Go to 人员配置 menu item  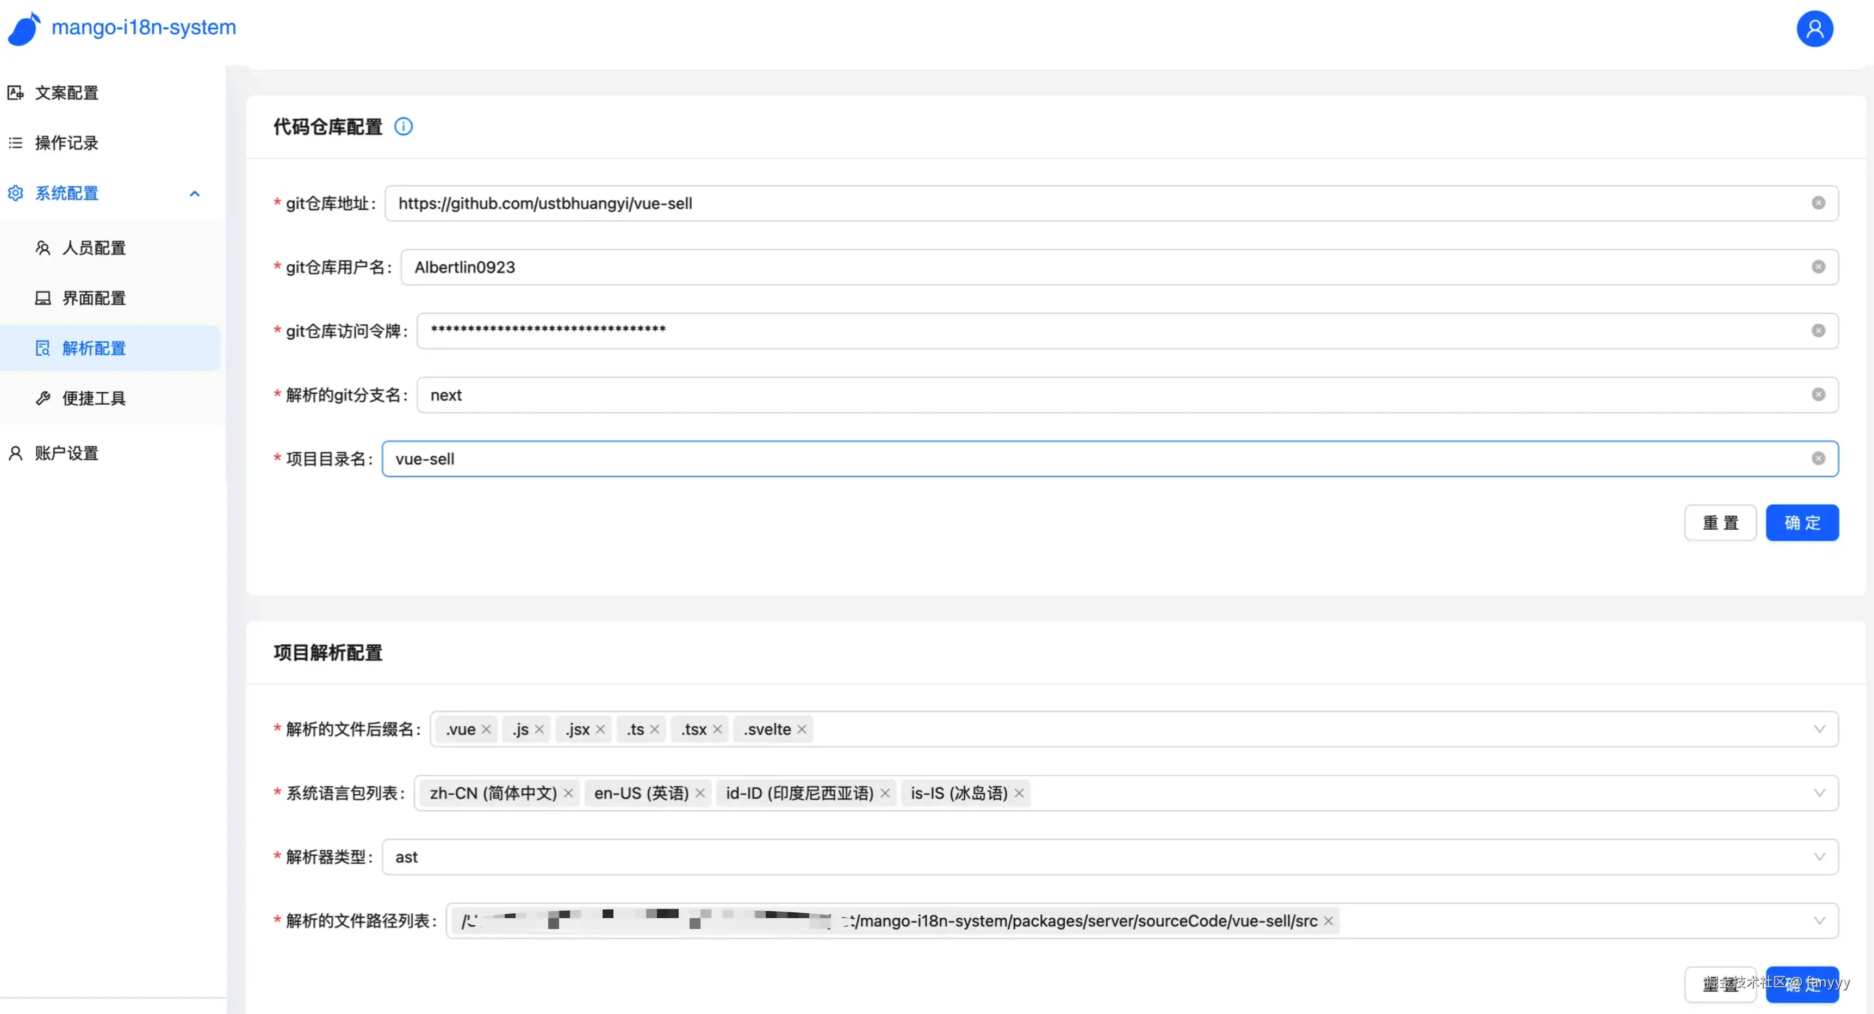click(x=94, y=248)
